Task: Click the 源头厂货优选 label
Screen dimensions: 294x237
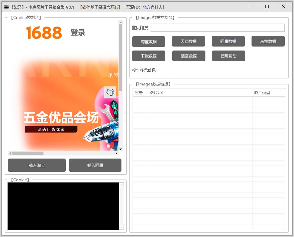Action: click(x=51, y=129)
